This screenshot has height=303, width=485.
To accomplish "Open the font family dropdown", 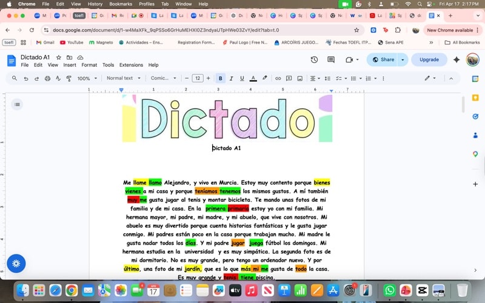I will click(x=163, y=78).
